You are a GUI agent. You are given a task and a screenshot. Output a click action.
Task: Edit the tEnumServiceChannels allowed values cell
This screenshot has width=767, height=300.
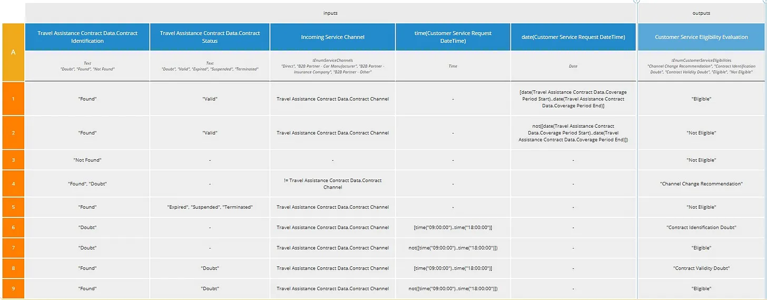pyautogui.click(x=332, y=66)
